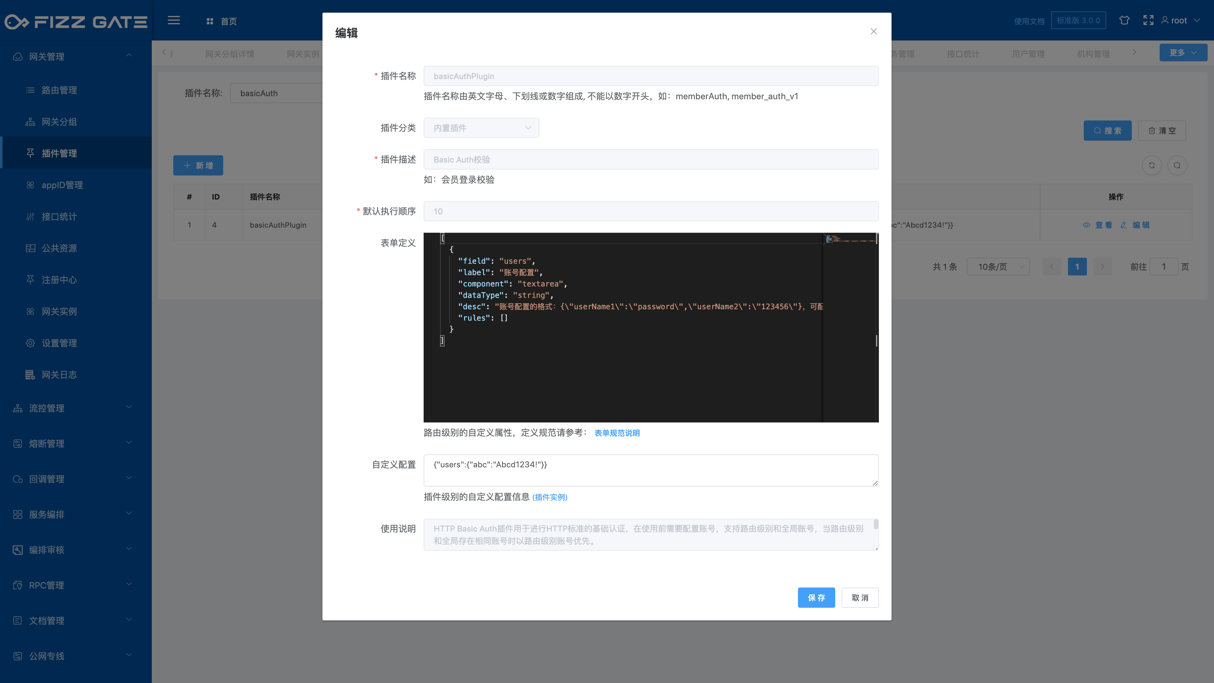This screenshot has height=683, width=1214.
Task: Open the 表单规范说明 link
Action: click(x=616, y=433)
